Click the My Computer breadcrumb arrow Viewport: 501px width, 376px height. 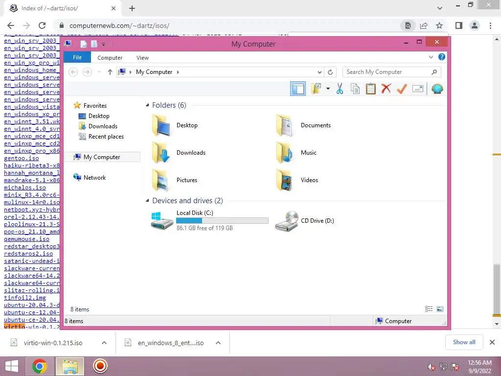[x=178, y=72]
